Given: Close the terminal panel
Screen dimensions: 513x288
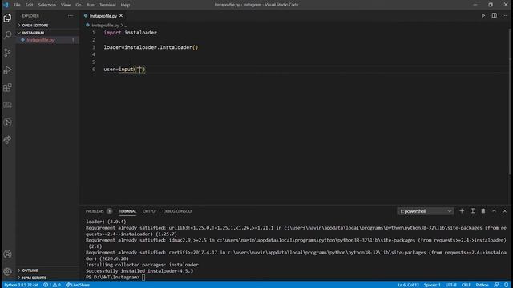Looking at the screenshot, I should [x=505, y=211].
